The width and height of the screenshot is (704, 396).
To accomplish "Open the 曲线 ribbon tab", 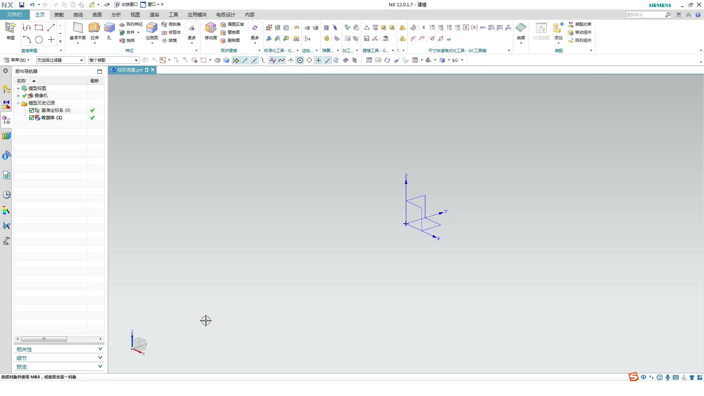I will [78, 15].
